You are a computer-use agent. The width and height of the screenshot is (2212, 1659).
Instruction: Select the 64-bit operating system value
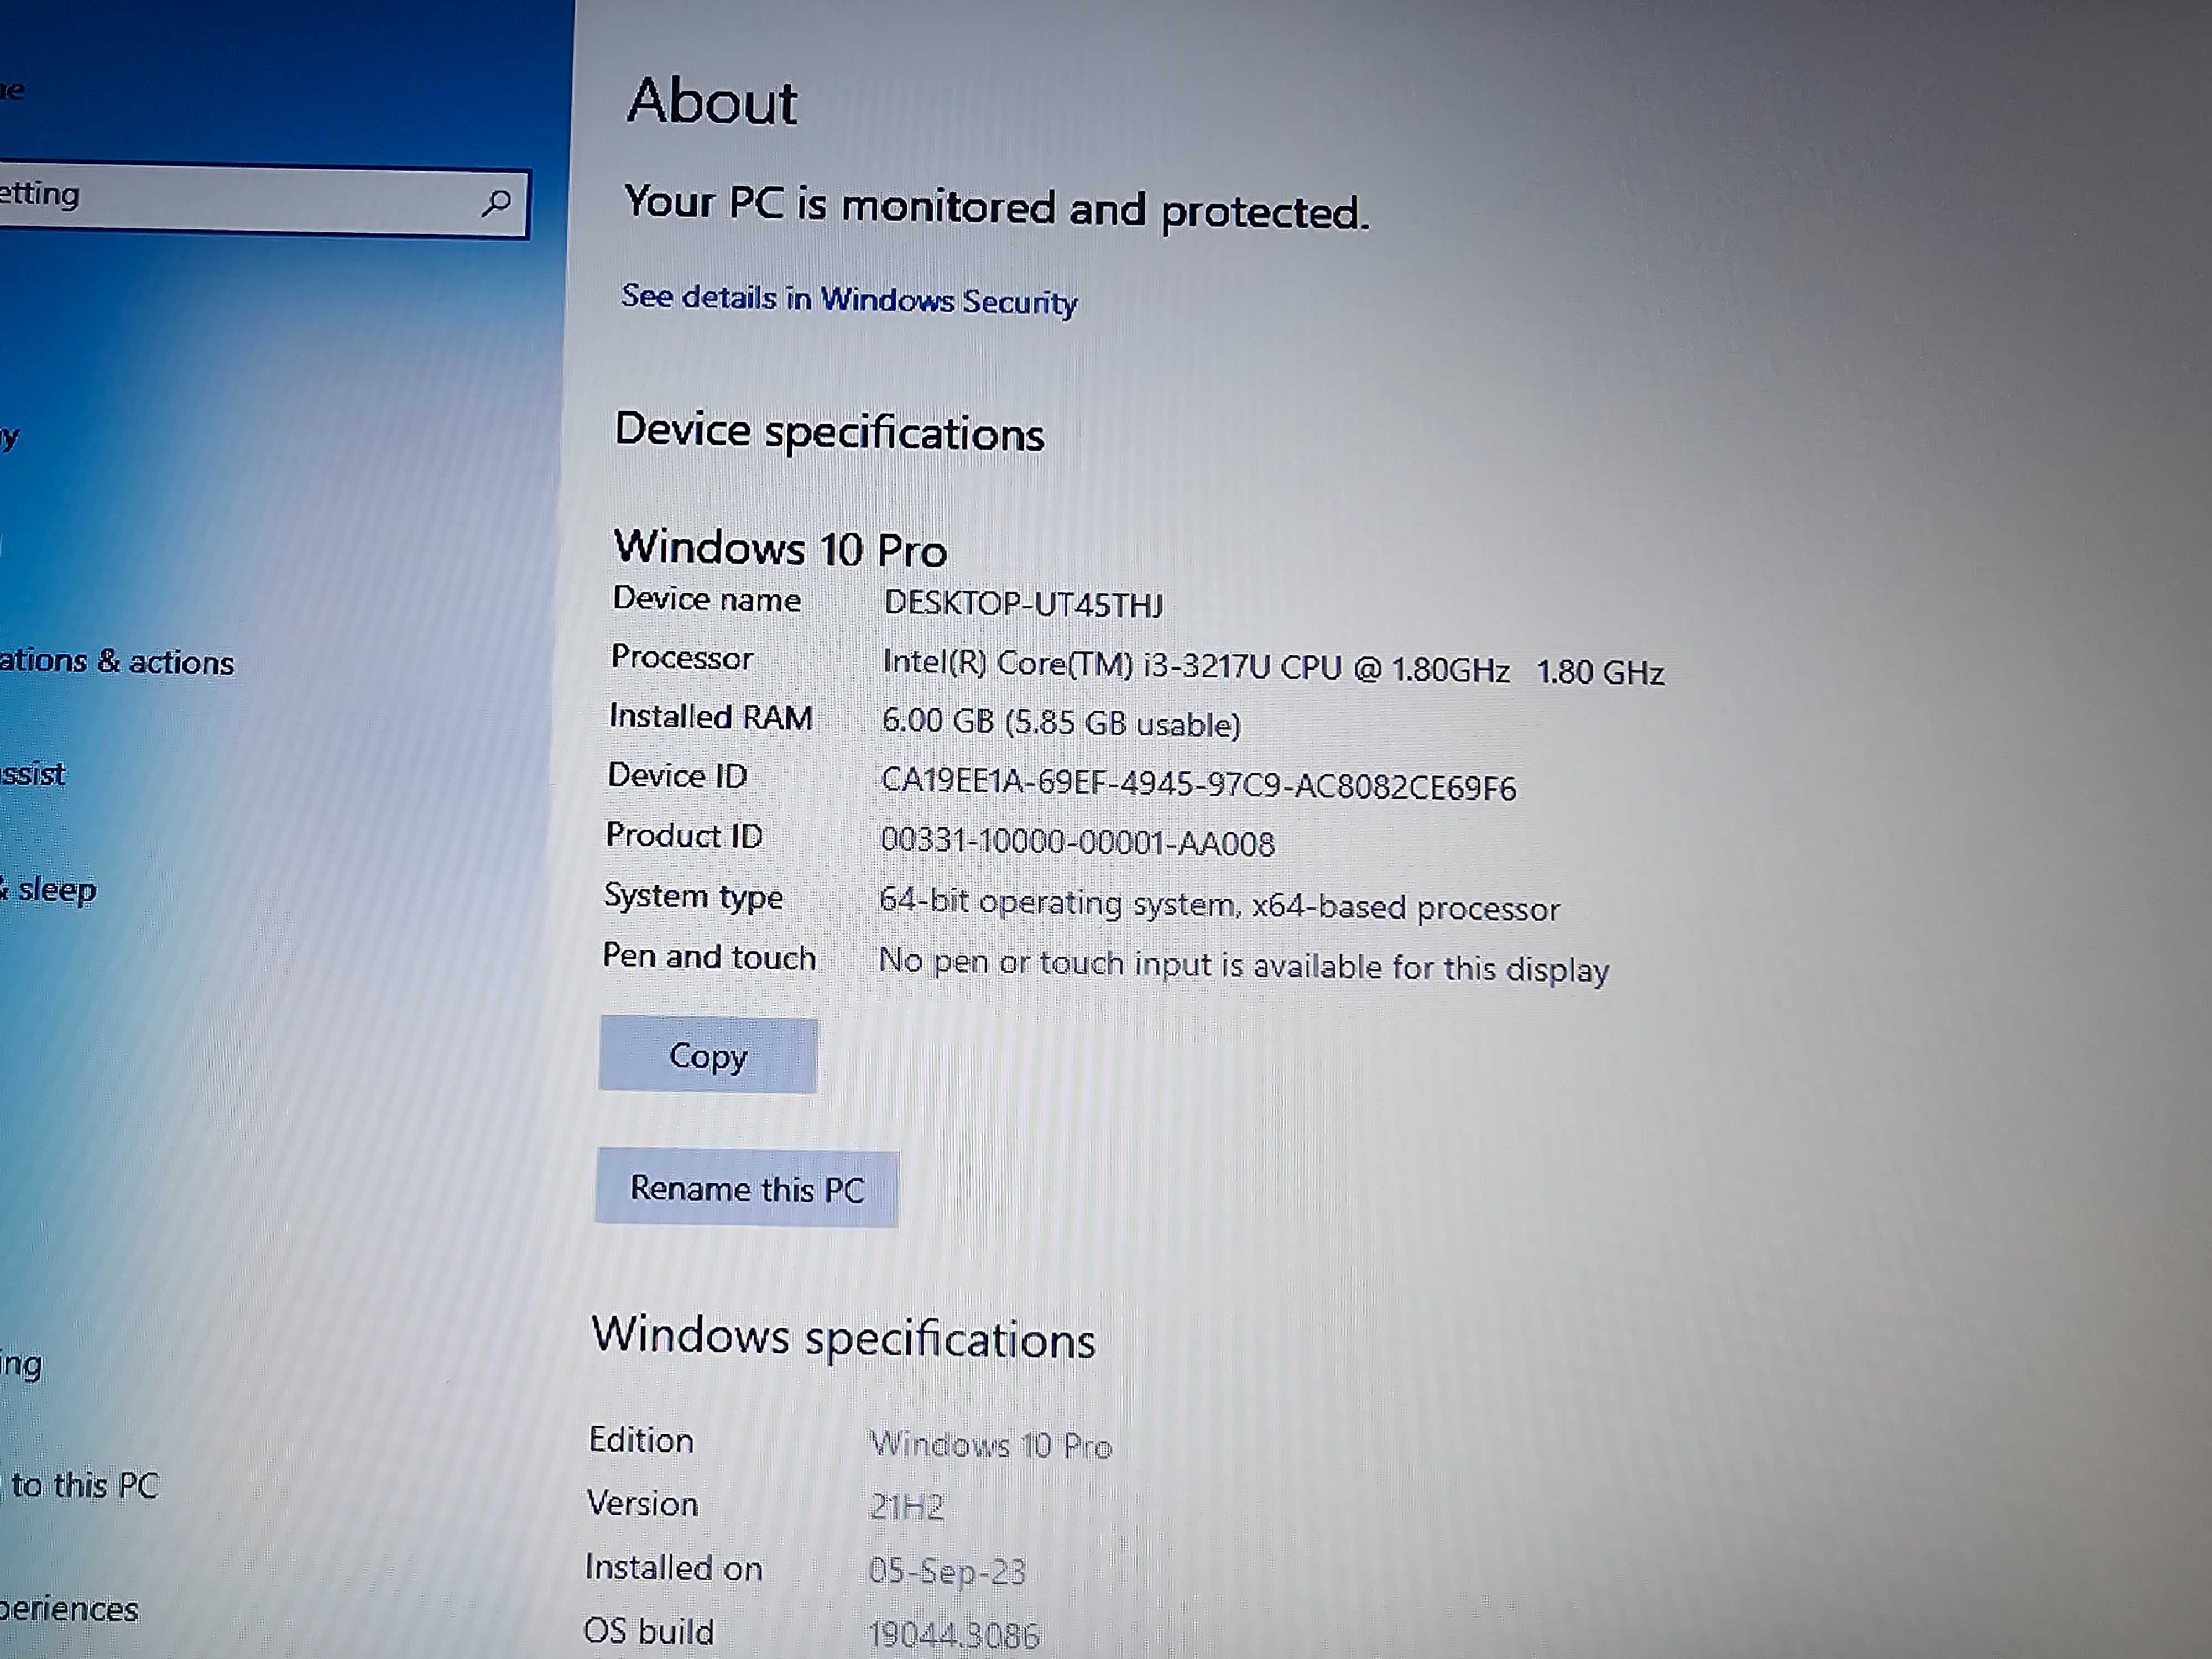[1219, 904]
